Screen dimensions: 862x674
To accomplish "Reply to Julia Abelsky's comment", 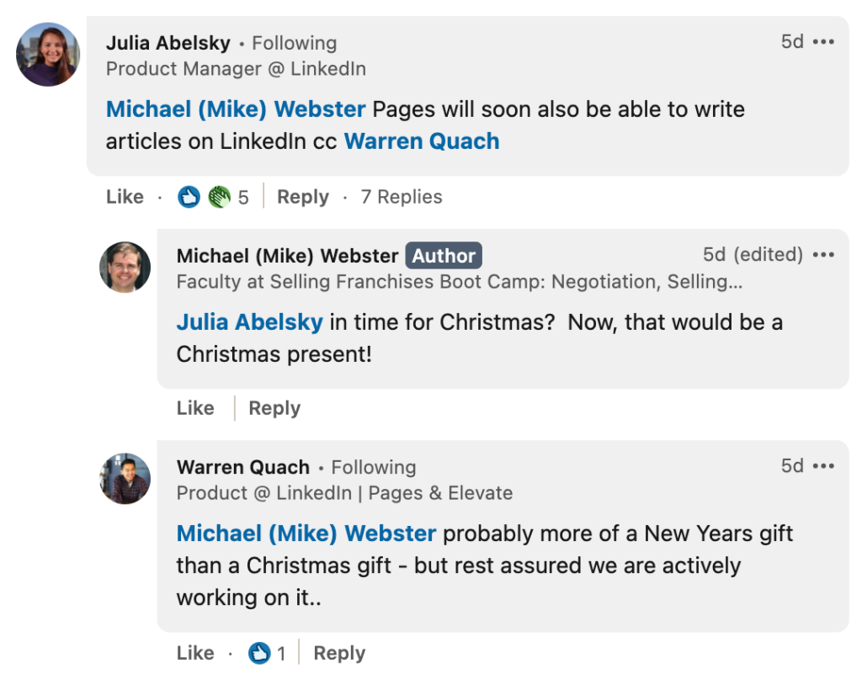I will click(303, 197).
